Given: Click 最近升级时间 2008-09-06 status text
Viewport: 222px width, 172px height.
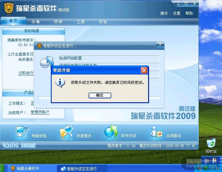Looking at the screenshot, I should [x=167, y=146].
